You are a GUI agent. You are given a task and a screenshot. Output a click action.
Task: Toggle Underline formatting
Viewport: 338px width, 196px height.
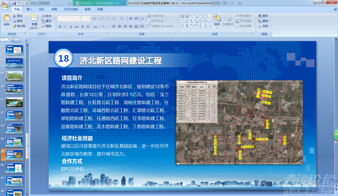click(71, 27)
